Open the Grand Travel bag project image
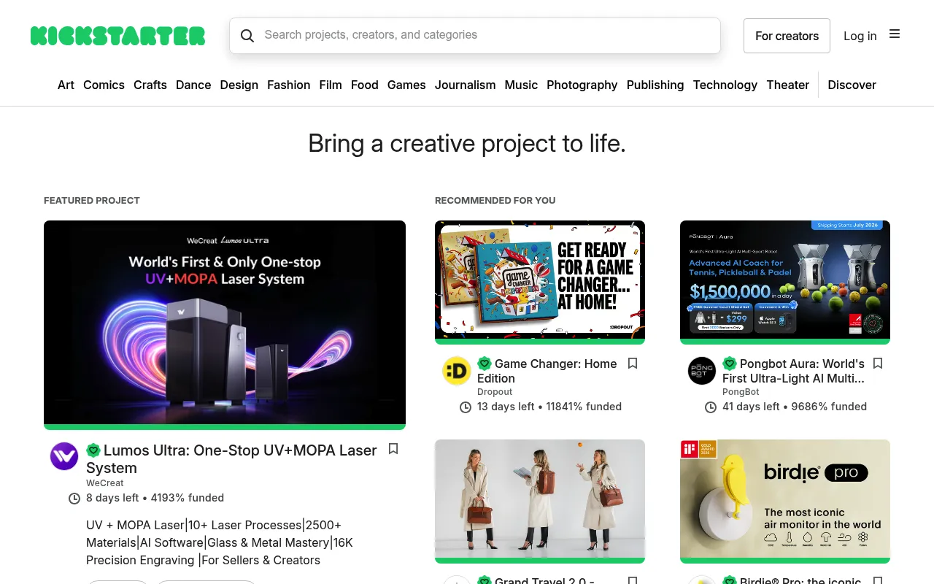Image resolution: width=934 pixels, height=584 pixels. click(x=540, y=499)
